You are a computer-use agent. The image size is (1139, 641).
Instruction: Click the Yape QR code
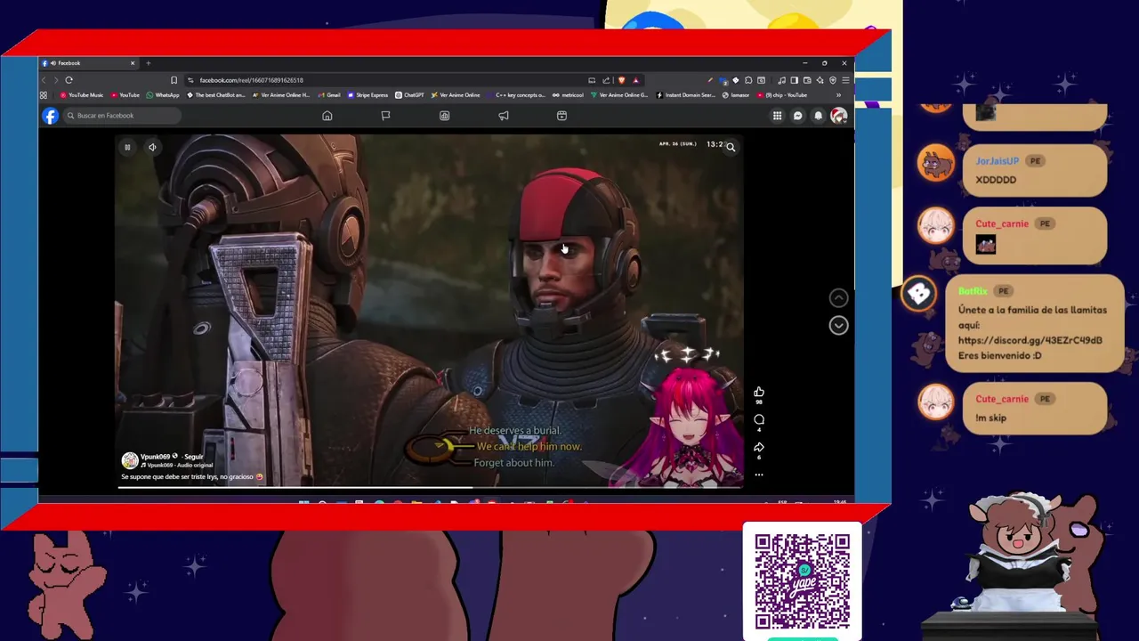tap(803, 582)
